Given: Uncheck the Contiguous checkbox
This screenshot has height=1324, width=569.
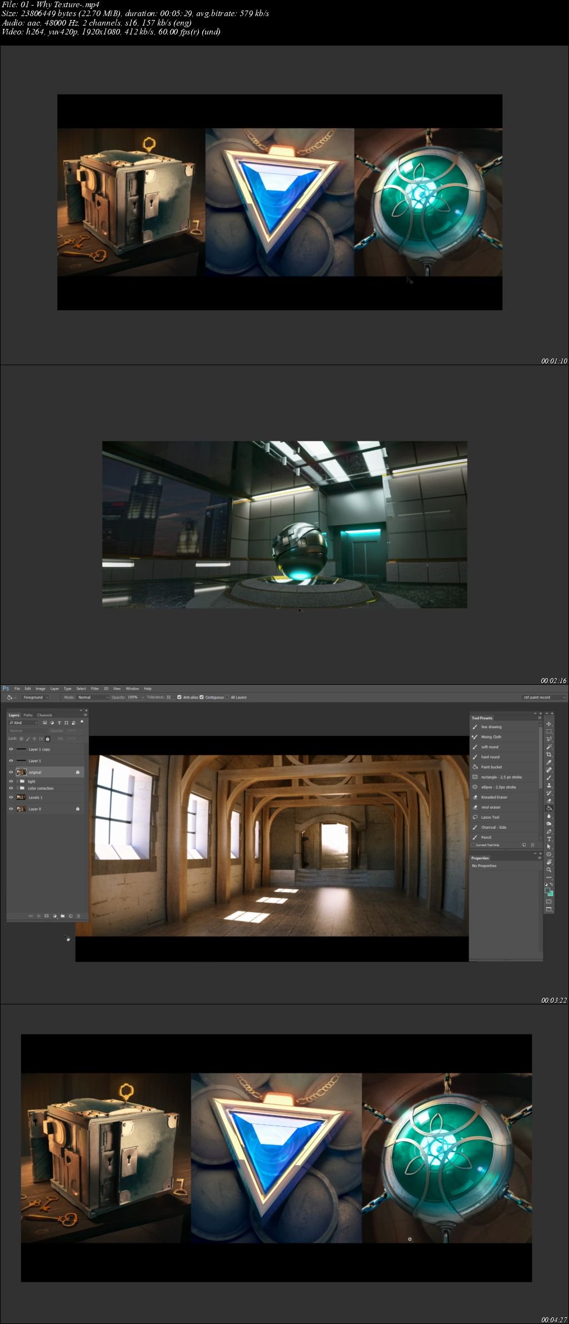Looking at the screenshot, I should click(202, 697).
